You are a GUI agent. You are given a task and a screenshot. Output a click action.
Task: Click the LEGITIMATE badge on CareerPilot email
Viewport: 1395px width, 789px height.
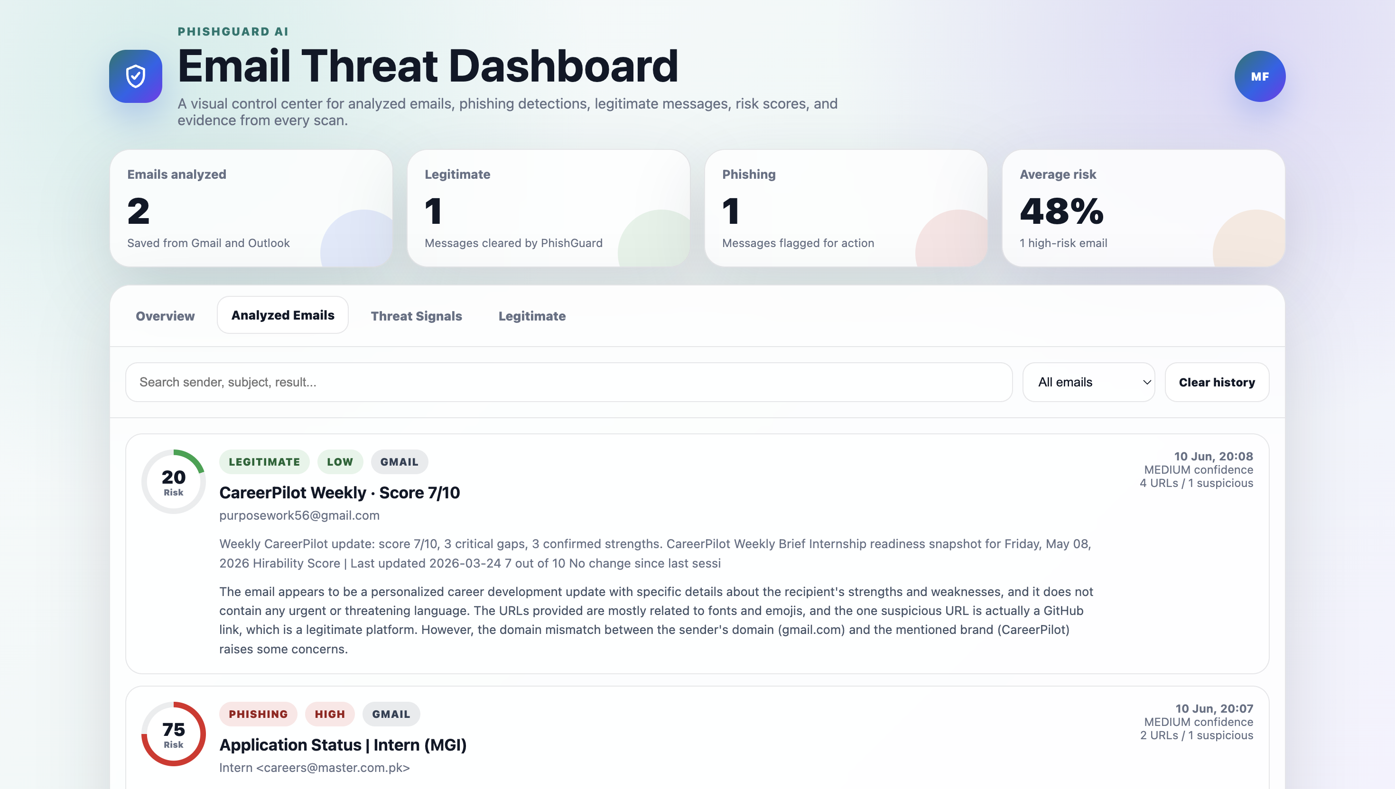(264, 462)
